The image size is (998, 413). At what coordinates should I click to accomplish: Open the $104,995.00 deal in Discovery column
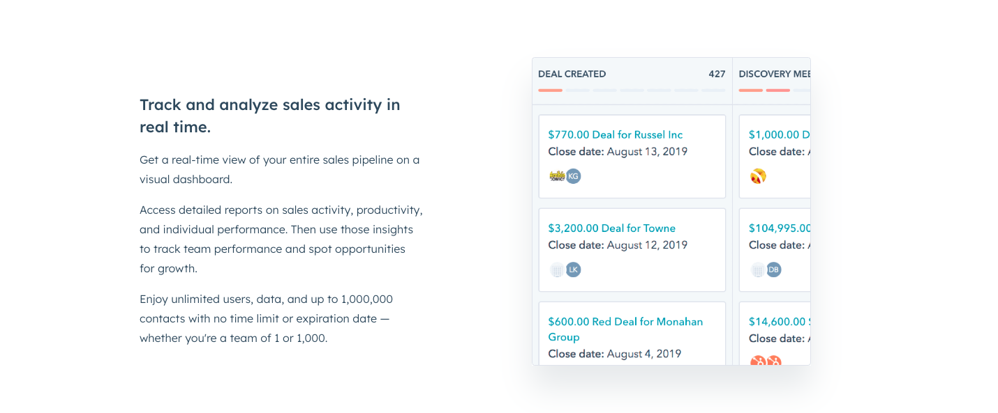(779, 228)
